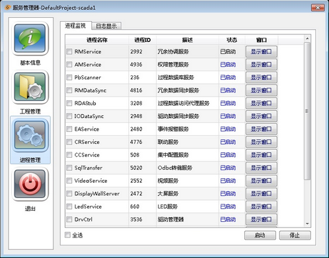Click the 停止 stop button
329x258 pixels.
(295, 236)
